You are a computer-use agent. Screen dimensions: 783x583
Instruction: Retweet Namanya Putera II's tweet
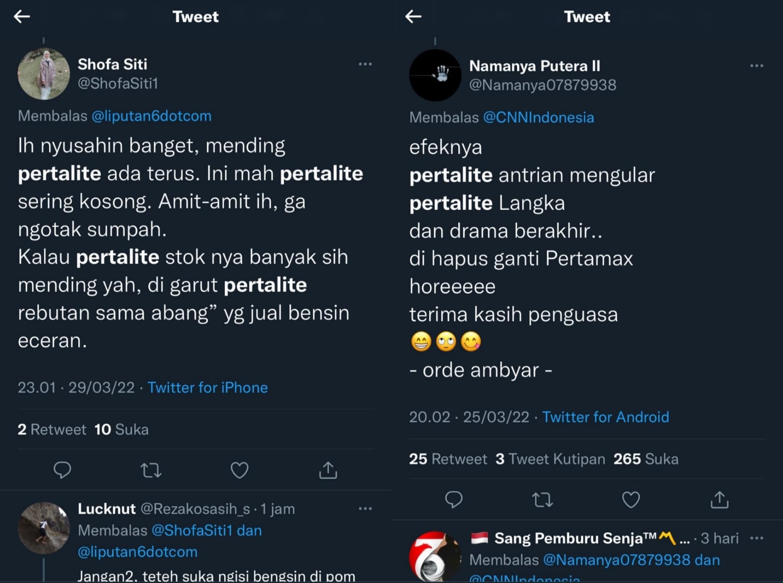(543, 500)
